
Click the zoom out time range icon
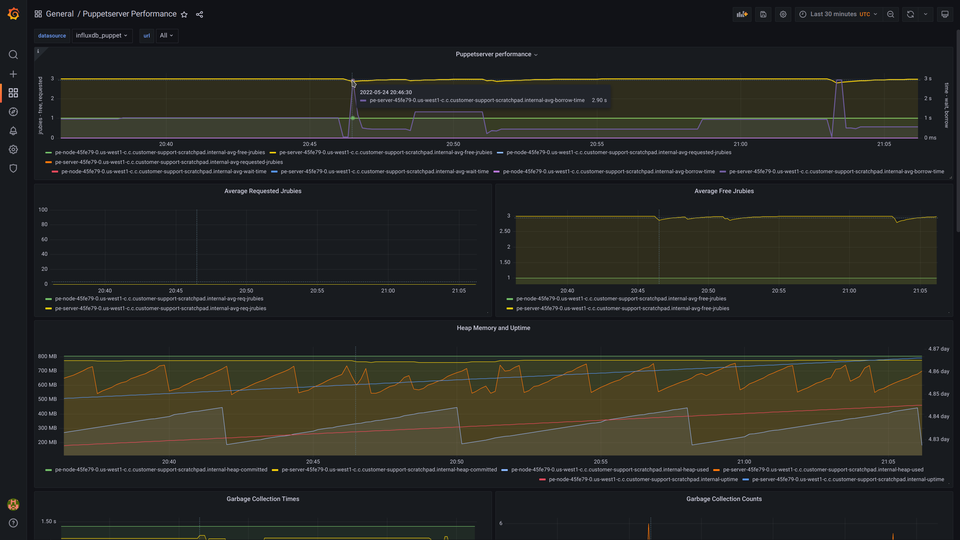point(891,14)
